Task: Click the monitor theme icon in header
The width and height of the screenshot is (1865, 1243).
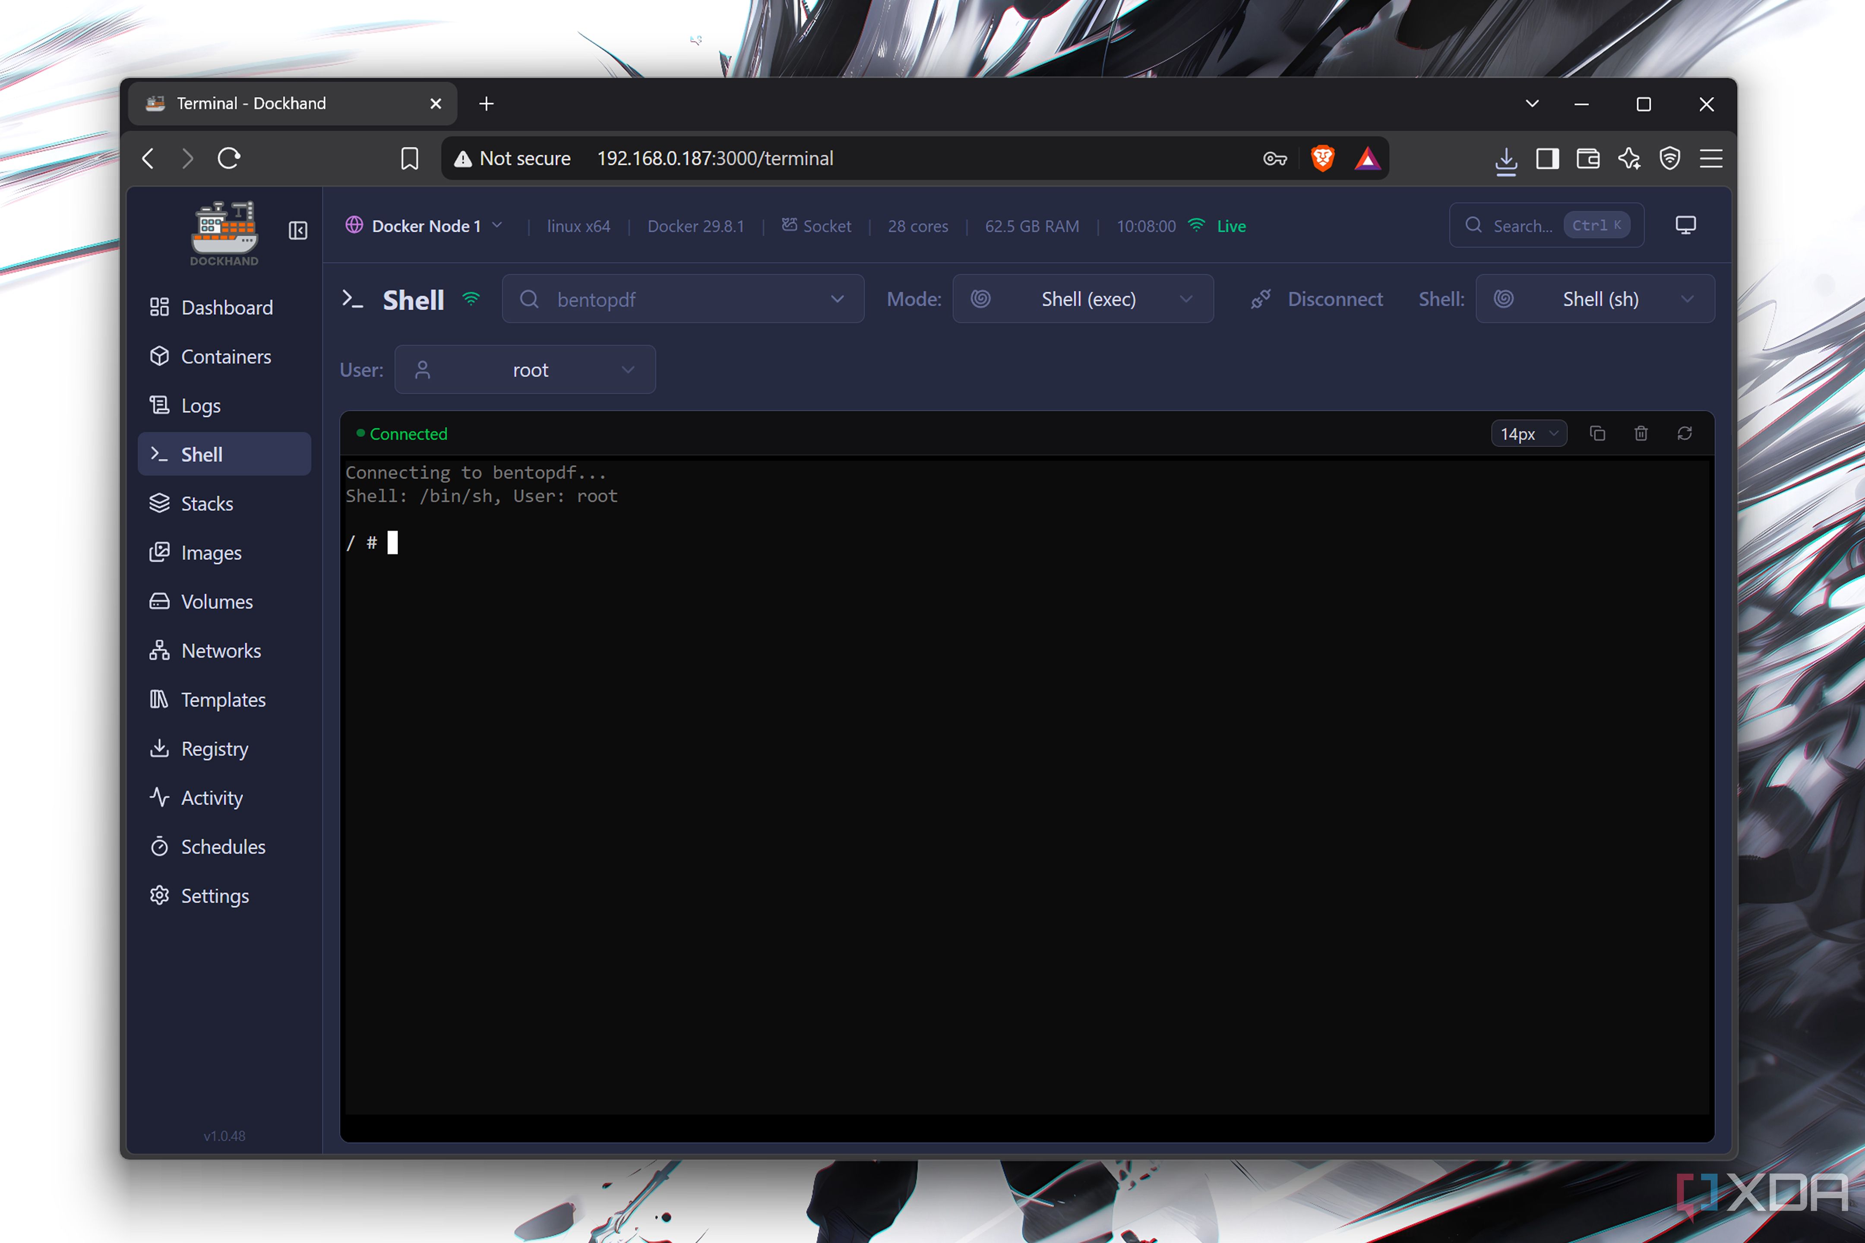Action: 1685,225
